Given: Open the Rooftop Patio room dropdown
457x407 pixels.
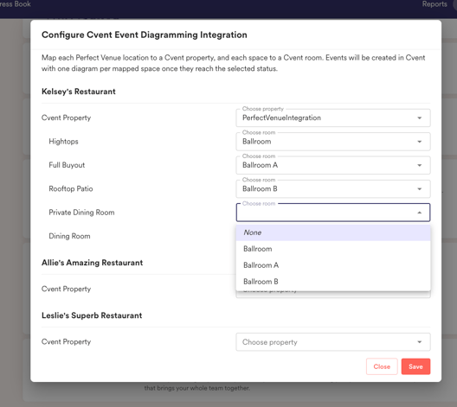Looking at the screenshot, I should click(x=333, y=189).
